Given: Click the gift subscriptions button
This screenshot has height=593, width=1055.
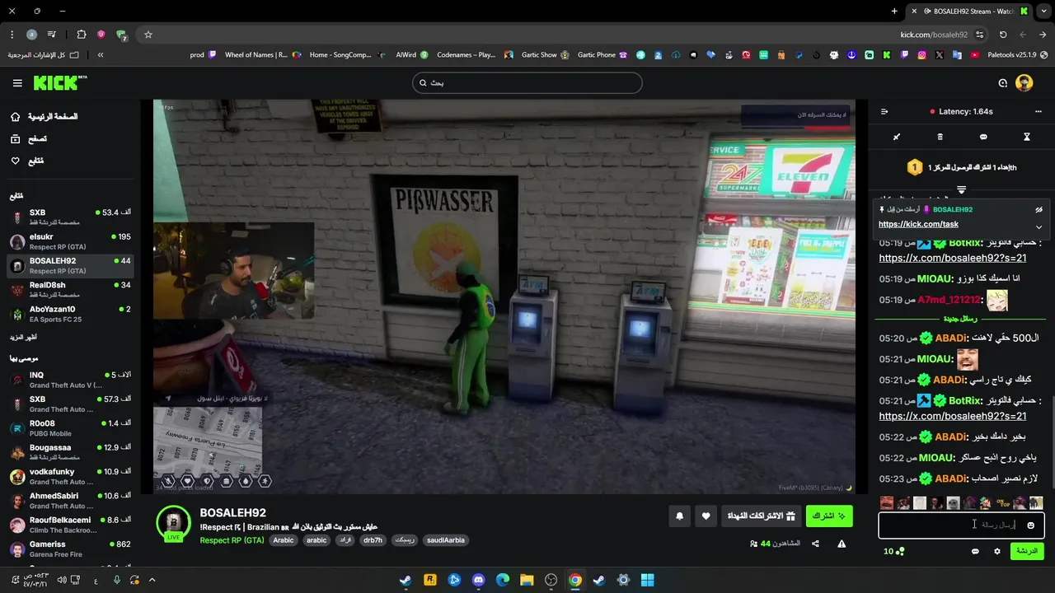Looking at the screenshot, I should pyautogui.click(x=761, y=516).
